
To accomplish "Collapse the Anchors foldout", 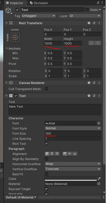I will 7,49.
